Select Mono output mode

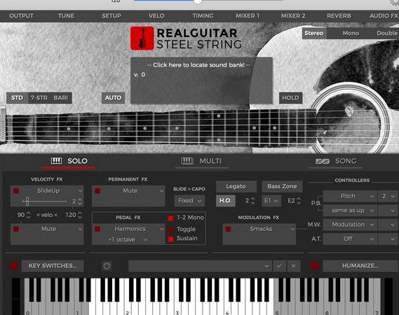(351, 34)
